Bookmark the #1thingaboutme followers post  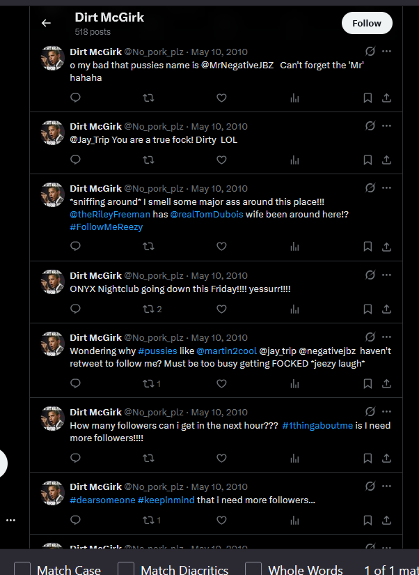[x=367, y=458]
